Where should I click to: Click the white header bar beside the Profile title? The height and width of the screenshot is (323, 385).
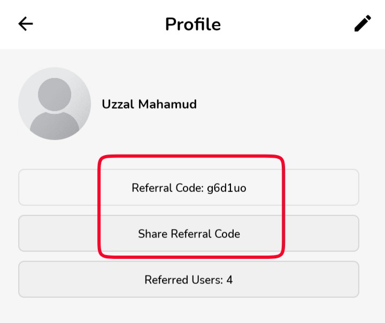(x=282, y=24)
